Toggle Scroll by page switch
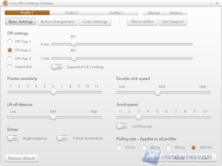Viewport: 222px width, 166px height. coord(122,126)
